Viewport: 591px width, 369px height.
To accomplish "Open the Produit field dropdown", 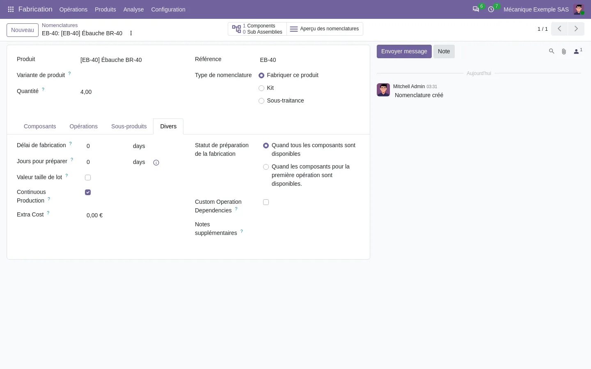I will point(131,60).
